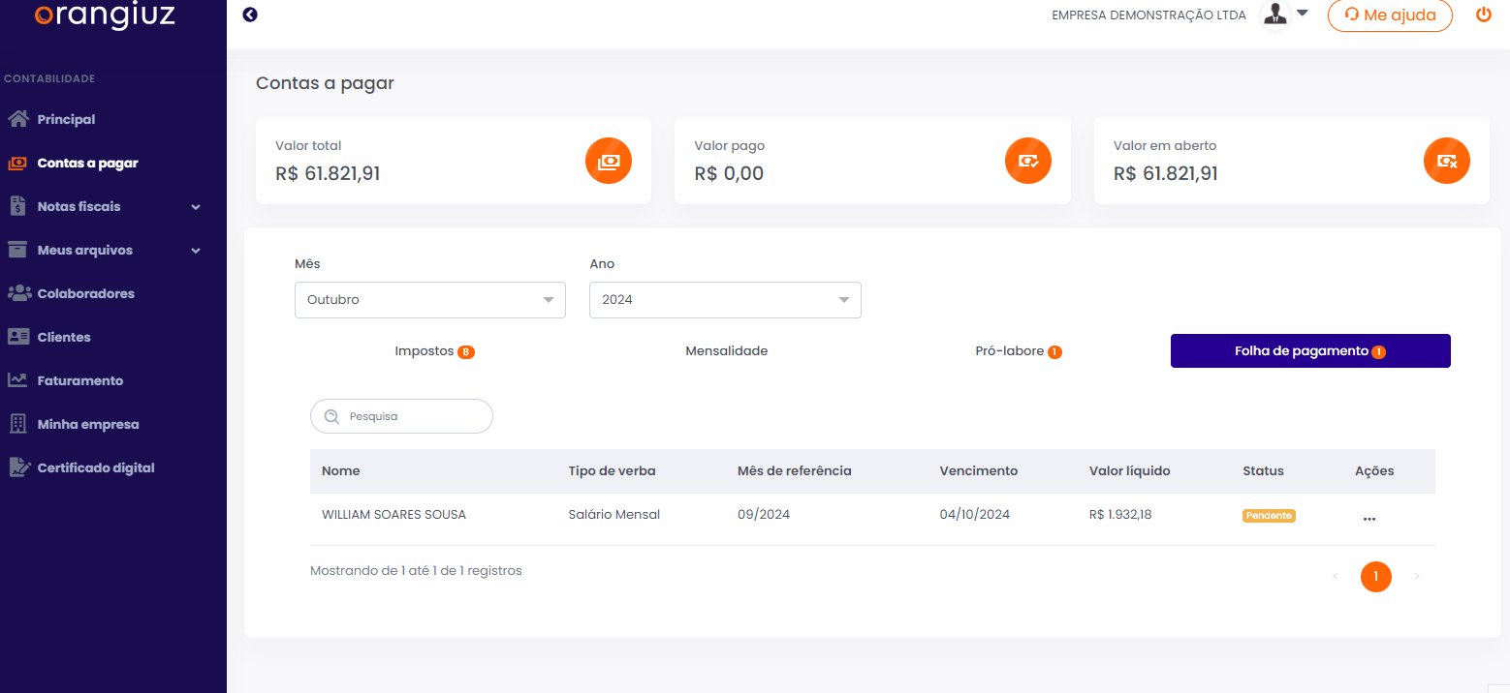This screenshot has height=693, width=1510.
Task: Click the Notas fiscais document icon
Action: pos(17,206)
